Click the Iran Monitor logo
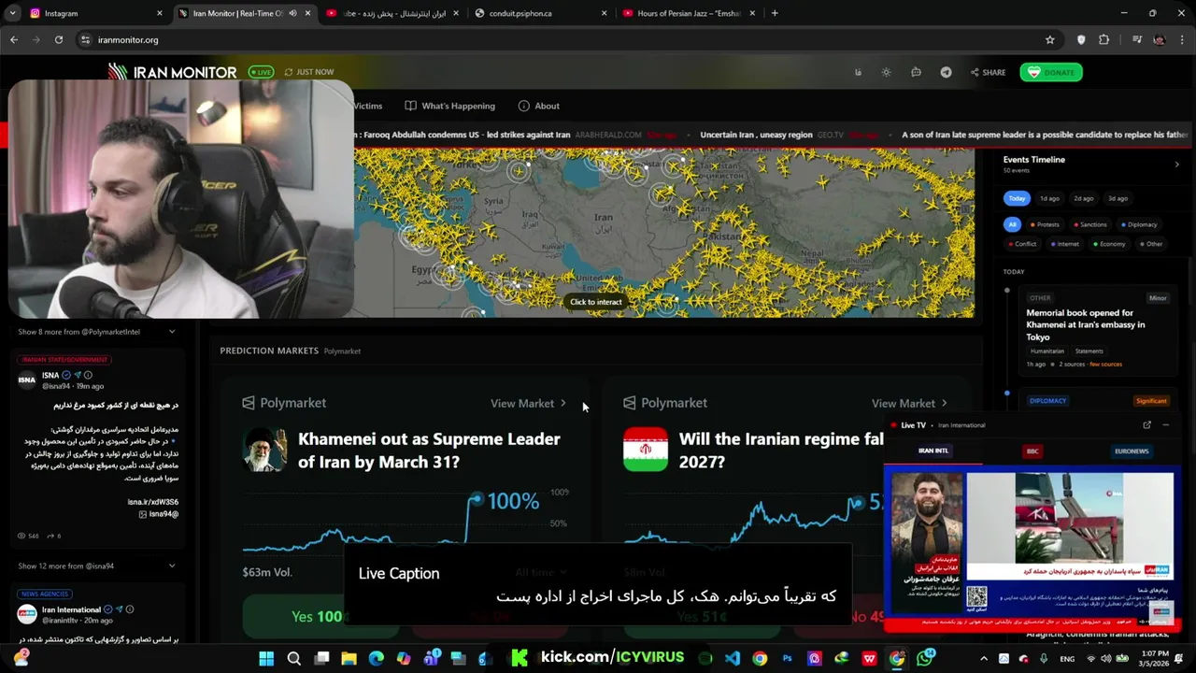The width and height of the screenshot is (1196, 673). coord(172,72)
